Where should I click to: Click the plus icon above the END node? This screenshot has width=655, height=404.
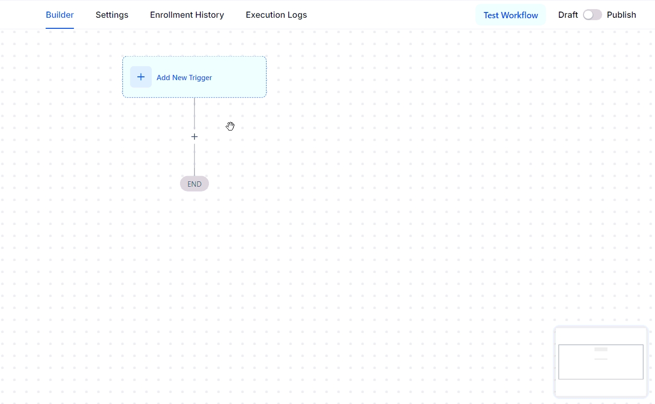point(194,137)
